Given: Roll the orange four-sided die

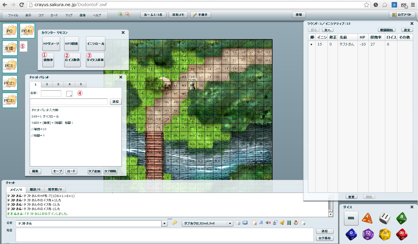Looking at the screenshot, I should (x=367, y=218).
